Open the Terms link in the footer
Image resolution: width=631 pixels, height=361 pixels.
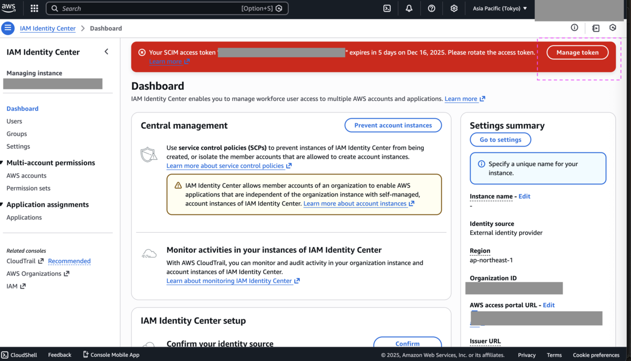point(554,355)
